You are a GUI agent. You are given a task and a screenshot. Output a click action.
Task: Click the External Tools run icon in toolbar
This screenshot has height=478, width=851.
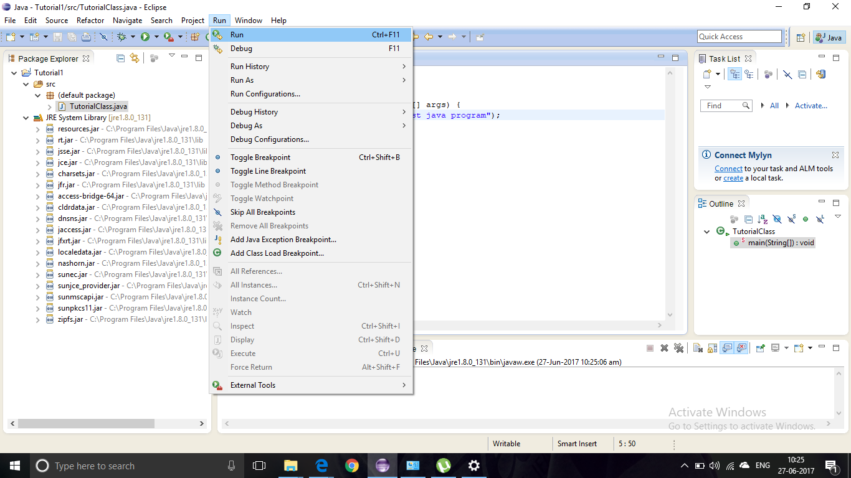168,37
